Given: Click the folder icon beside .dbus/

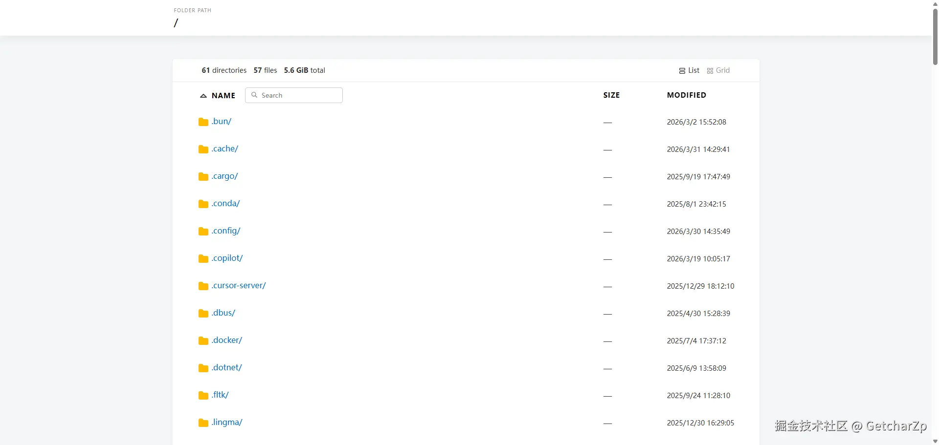Looking at the screenshot, I should click(203, 313).
